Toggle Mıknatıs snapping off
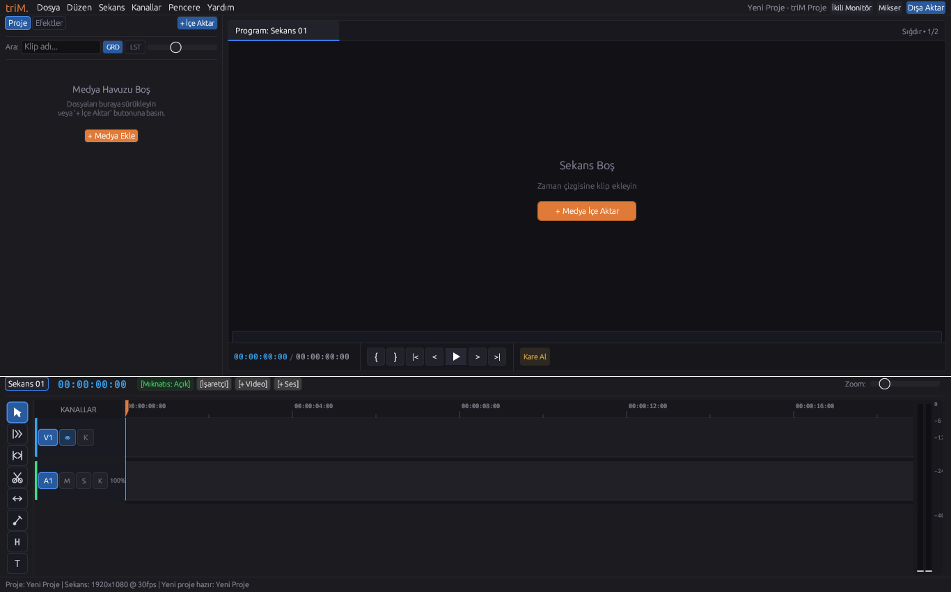The image size is (951, 592). 165,384
